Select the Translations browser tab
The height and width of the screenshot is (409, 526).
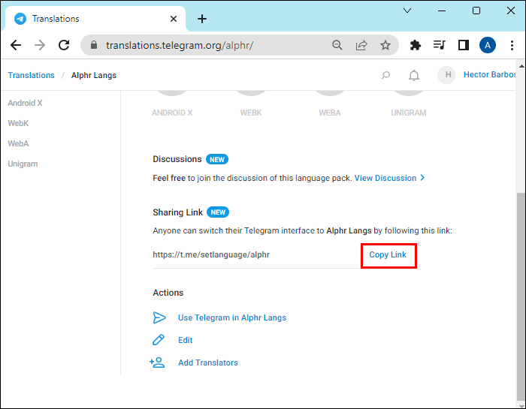95,19
